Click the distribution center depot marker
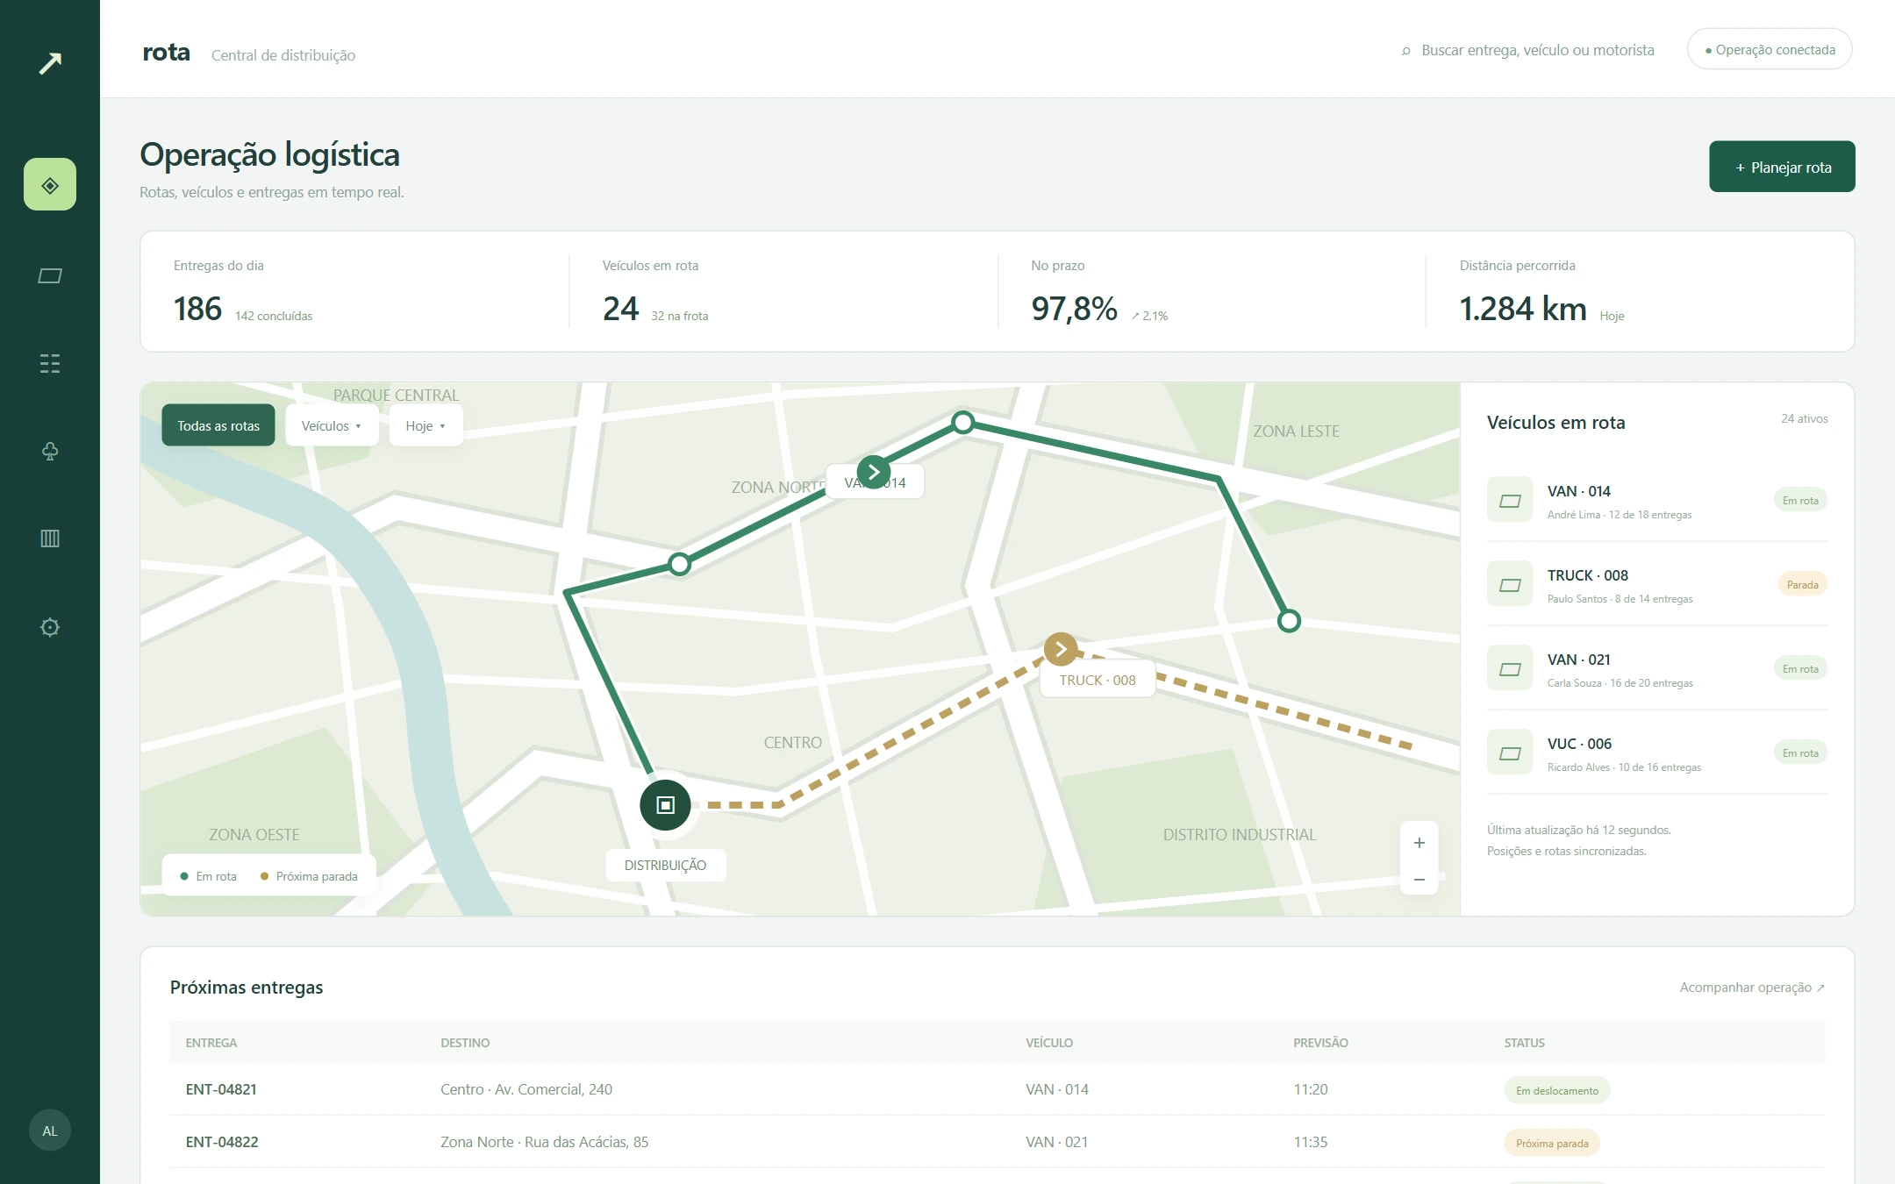This screenshot has width=1895, height=1184. click(x=665, y=805)
